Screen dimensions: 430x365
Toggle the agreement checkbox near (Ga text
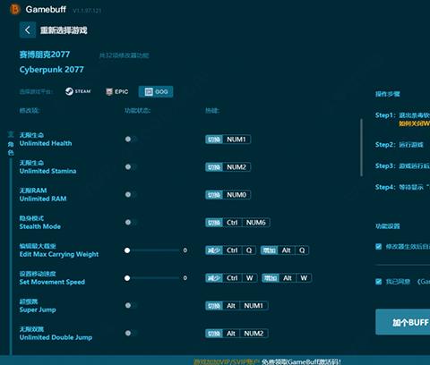pos(378,282)
